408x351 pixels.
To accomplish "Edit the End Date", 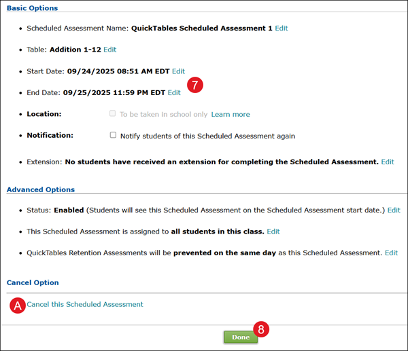I will (174, 92).
